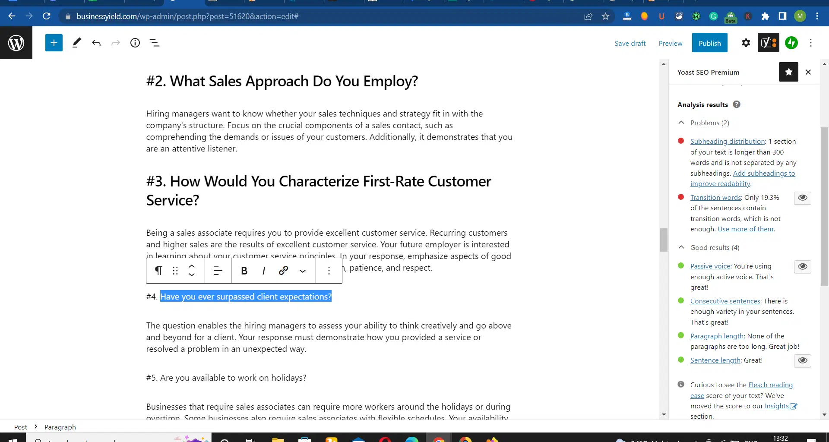The width and height of the screenshot is (829, 442).
Task: Click the block inserter plus button
Action: tap(54, 43)
